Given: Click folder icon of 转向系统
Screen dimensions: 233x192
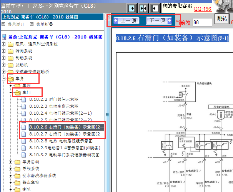Looking at the screenshot, I should pos(10,51).
